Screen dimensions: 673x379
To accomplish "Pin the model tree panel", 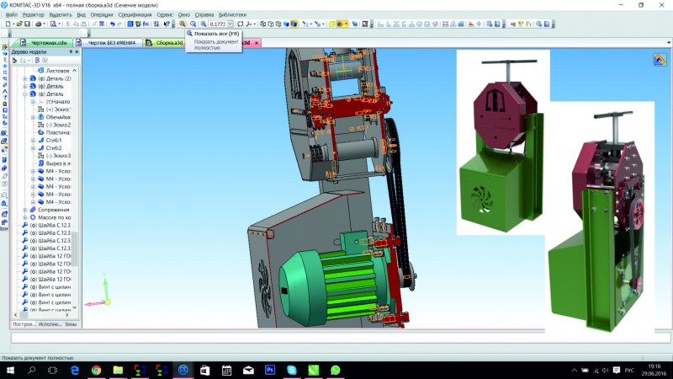I will pos(71,52).
